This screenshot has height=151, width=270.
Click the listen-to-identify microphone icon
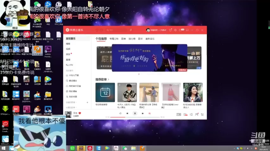tap(131, 30)
